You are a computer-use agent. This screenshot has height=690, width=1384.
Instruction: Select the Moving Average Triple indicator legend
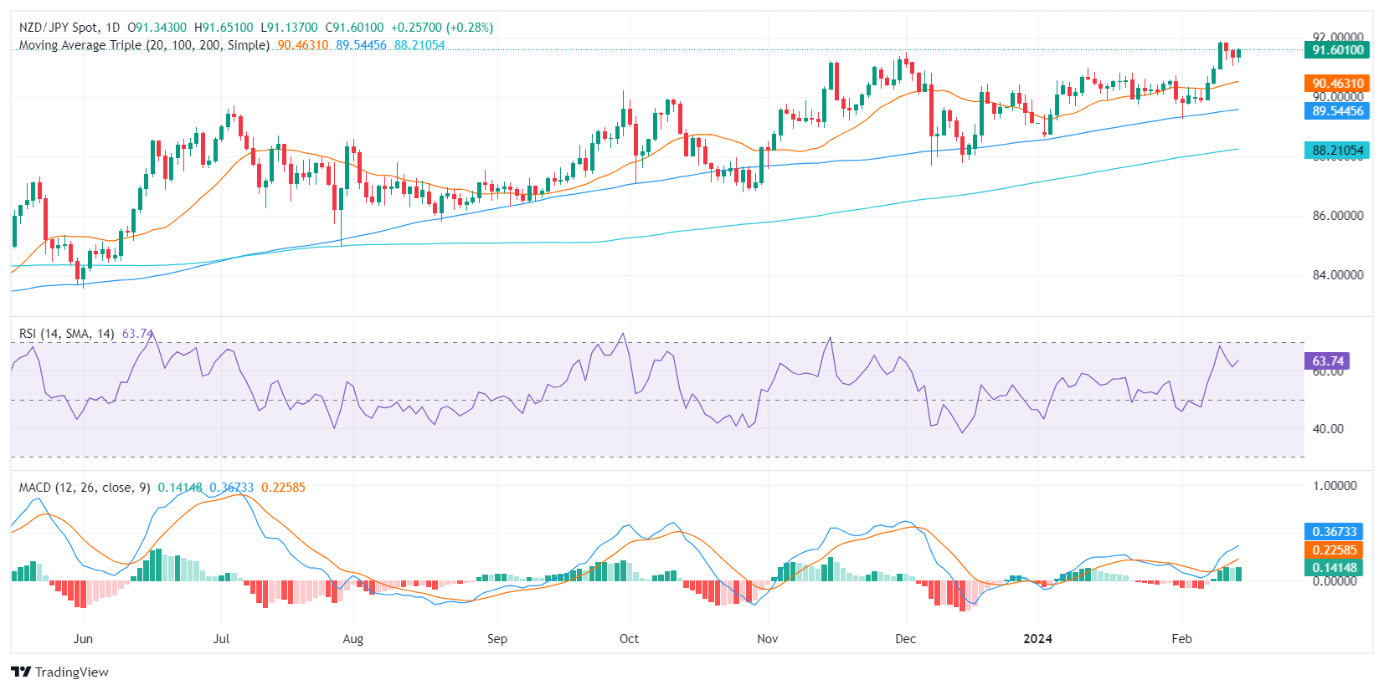point(144,45)
